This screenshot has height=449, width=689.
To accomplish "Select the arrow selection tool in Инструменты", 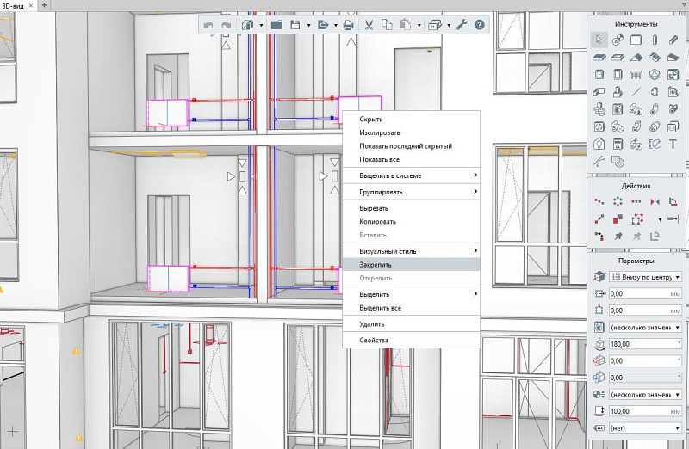I will pyautogui.click(x=599, y=40).
